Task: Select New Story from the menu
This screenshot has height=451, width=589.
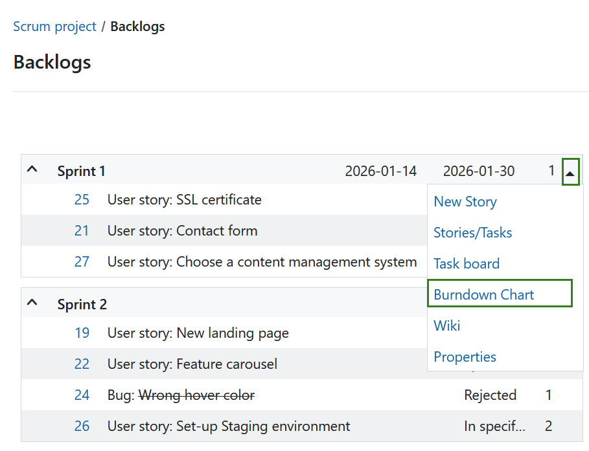Action: pyautogui.click(x=465, y=202)
